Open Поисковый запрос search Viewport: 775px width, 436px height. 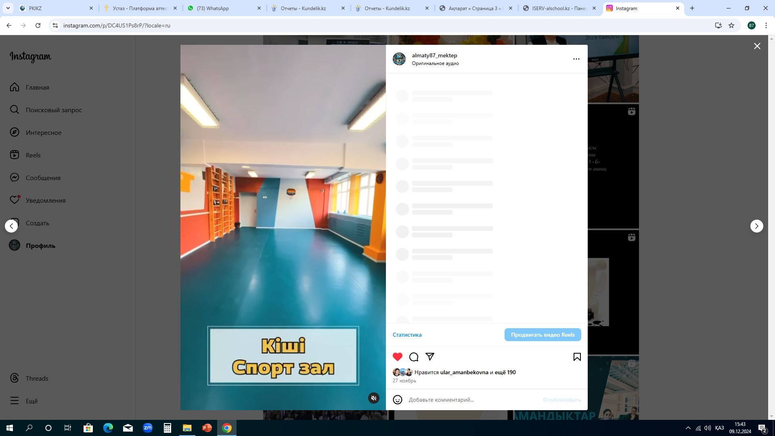click(x=46, y=110)
